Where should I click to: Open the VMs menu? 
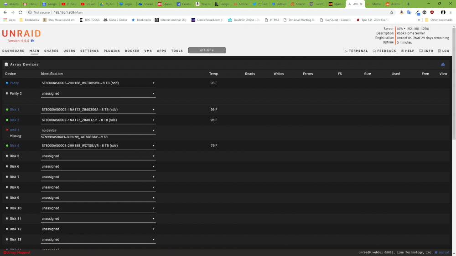pyautogui.click(x=148, y=51)
